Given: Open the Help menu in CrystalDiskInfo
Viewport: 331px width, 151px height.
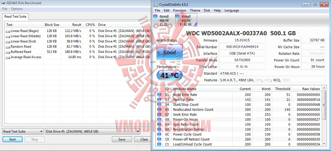Looking at the screenshot, I should 217,10.
